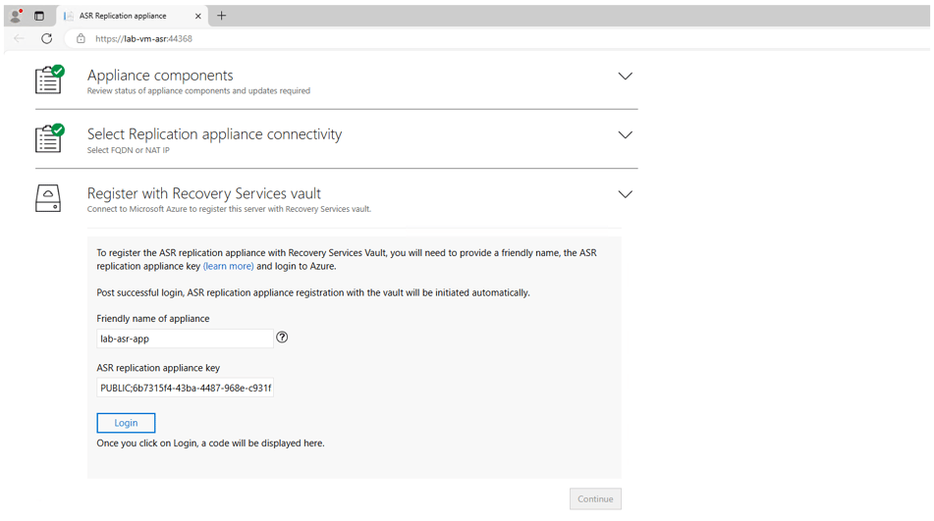
Task: View site information lock icon
Action: click(x=81, y=38)
